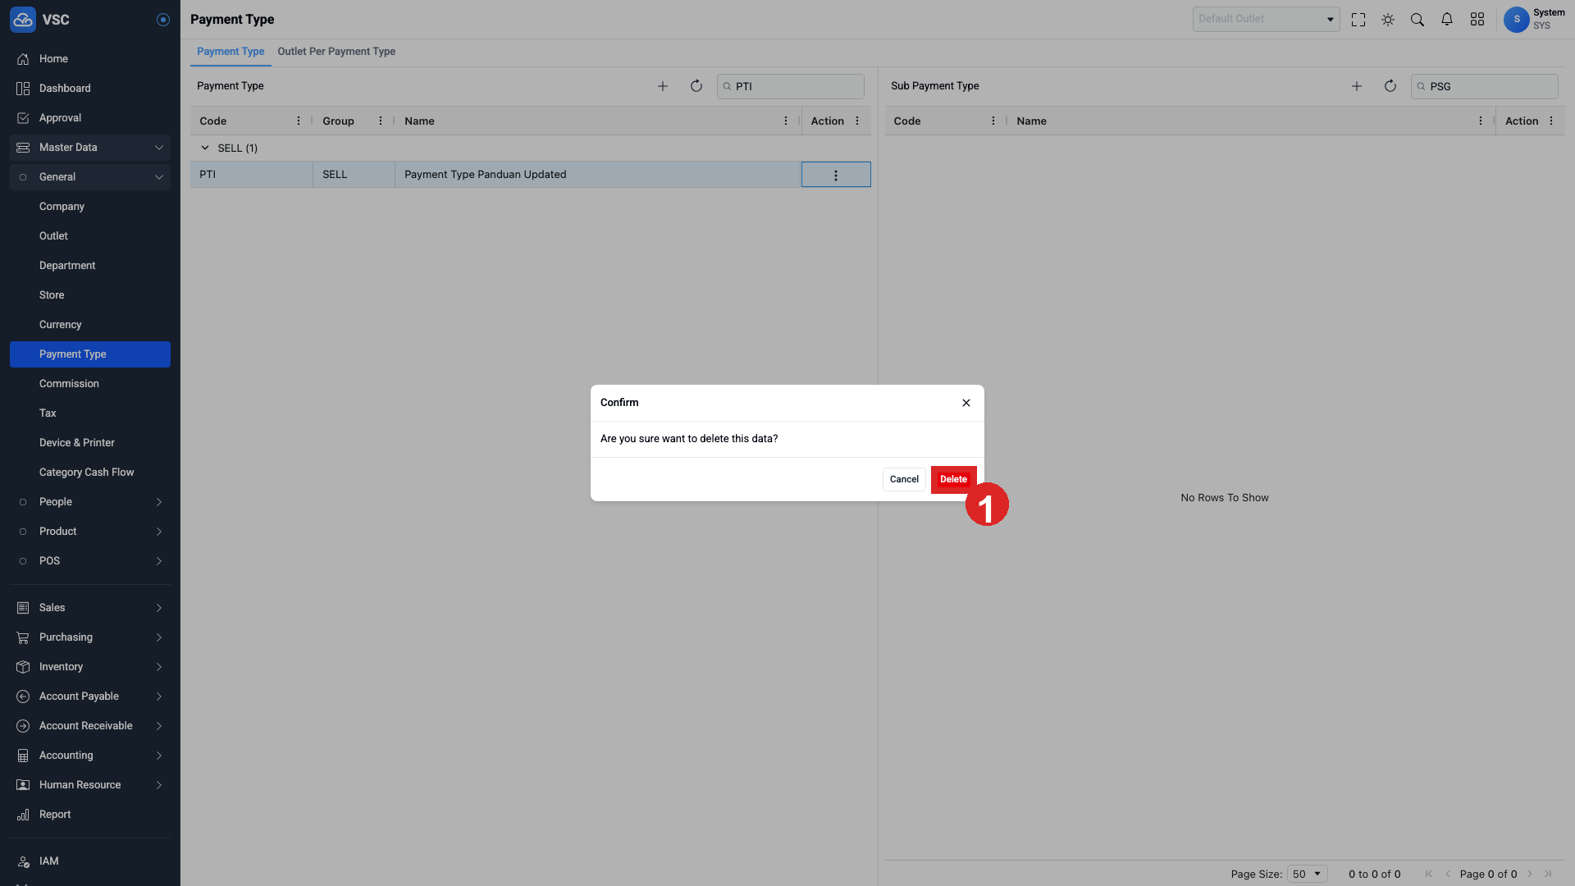
Task: Refresh the Payment Type list
Action: click(696, 86)
